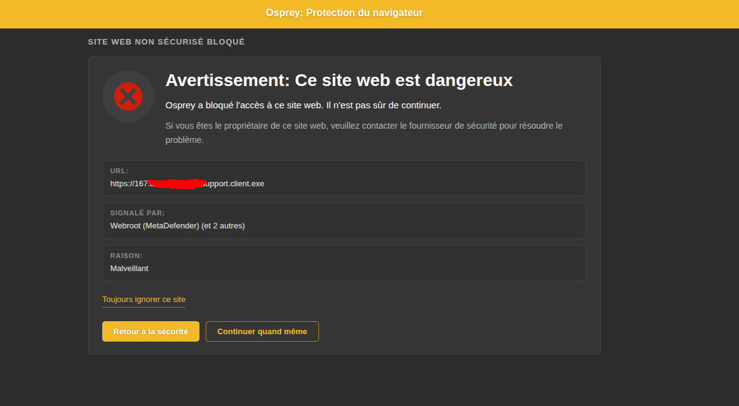Viewport: 739px width, 406px height.
Task: Select the blocked URL text ending 'upport.client.exe'
Action: 187,184
